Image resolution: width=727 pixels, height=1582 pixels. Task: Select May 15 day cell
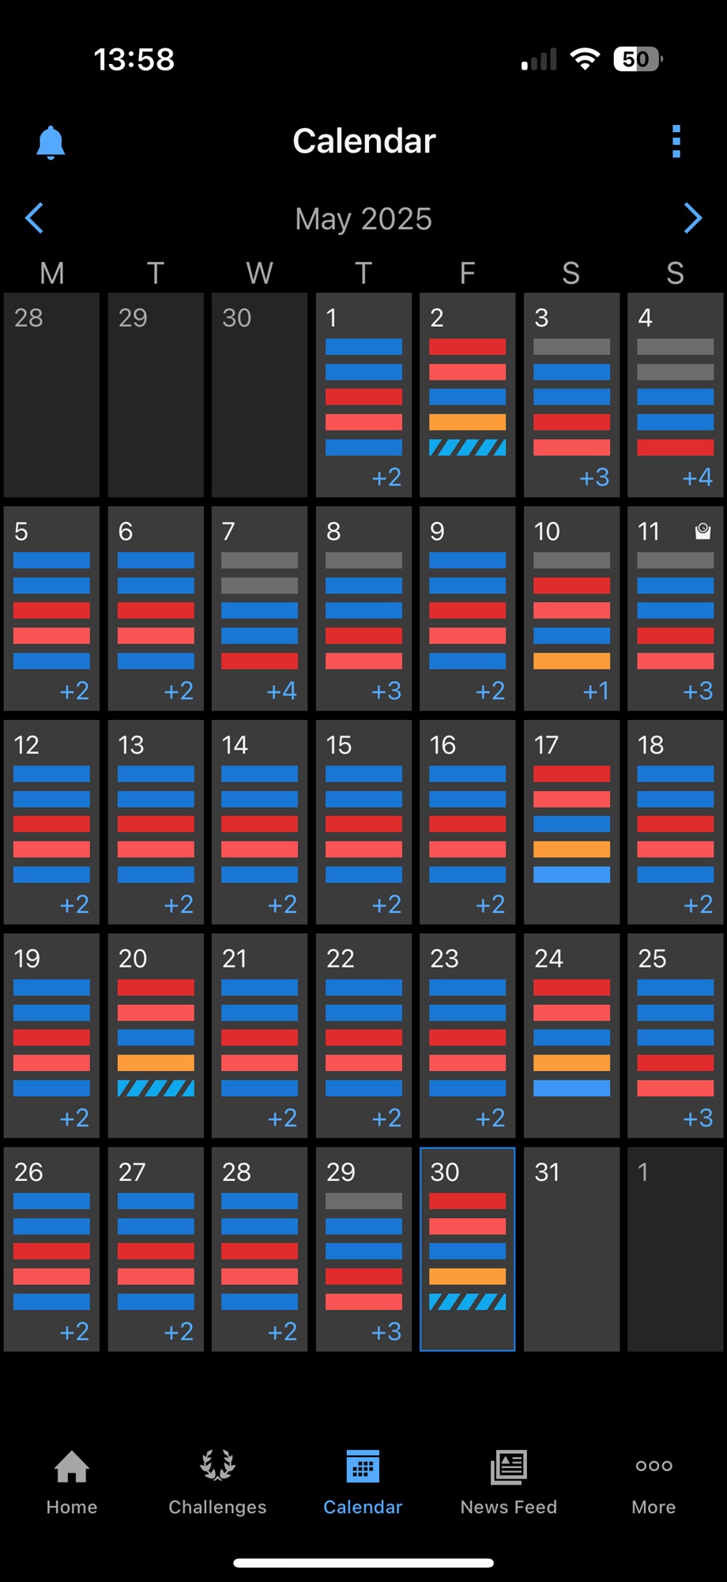point(363,822)
